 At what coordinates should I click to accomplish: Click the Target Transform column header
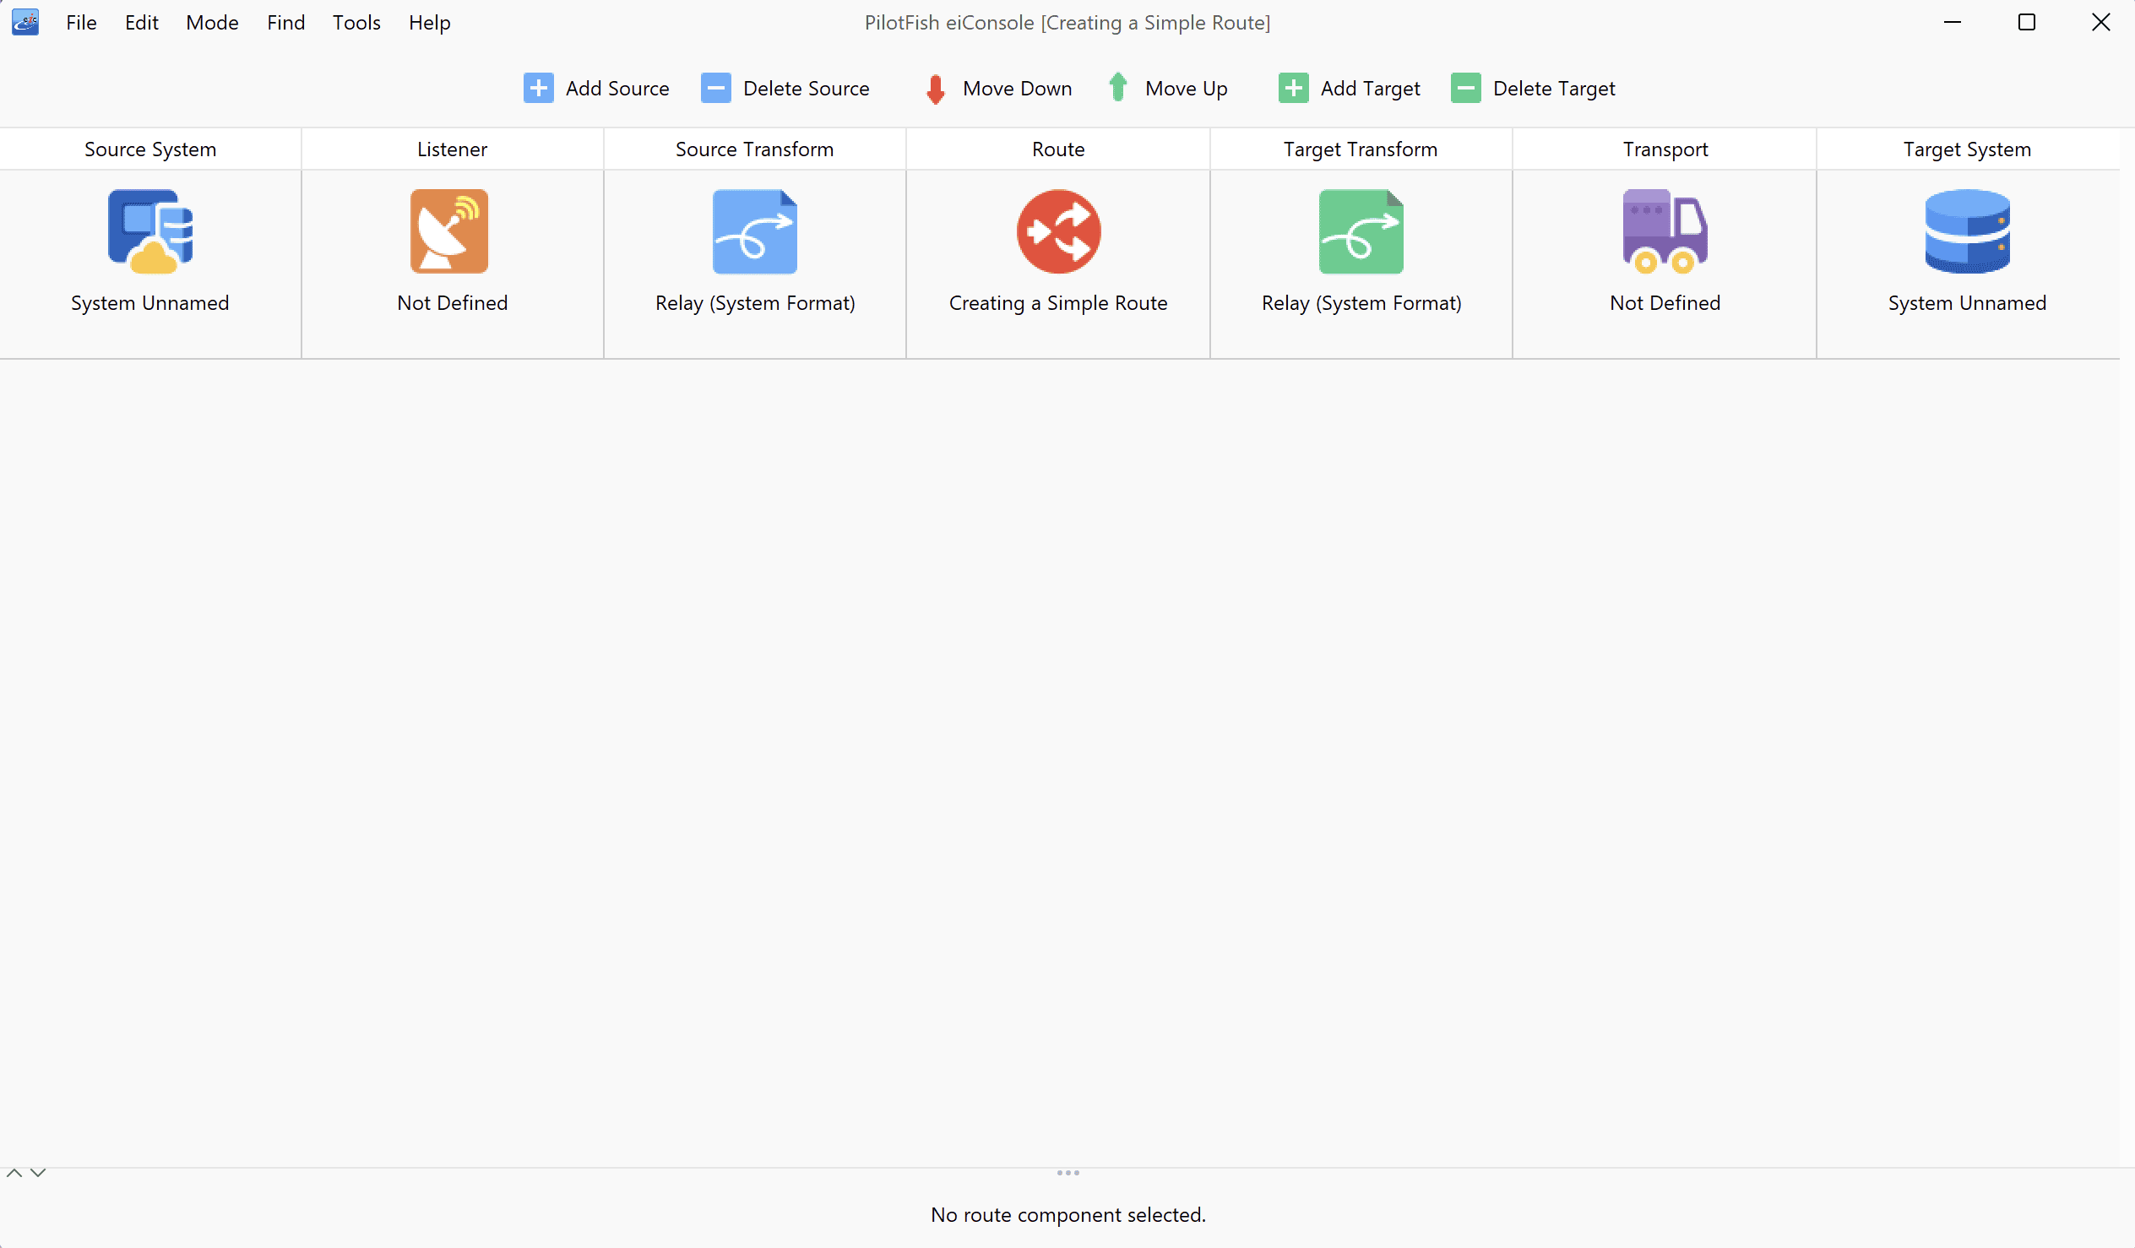pos(1361,149)
